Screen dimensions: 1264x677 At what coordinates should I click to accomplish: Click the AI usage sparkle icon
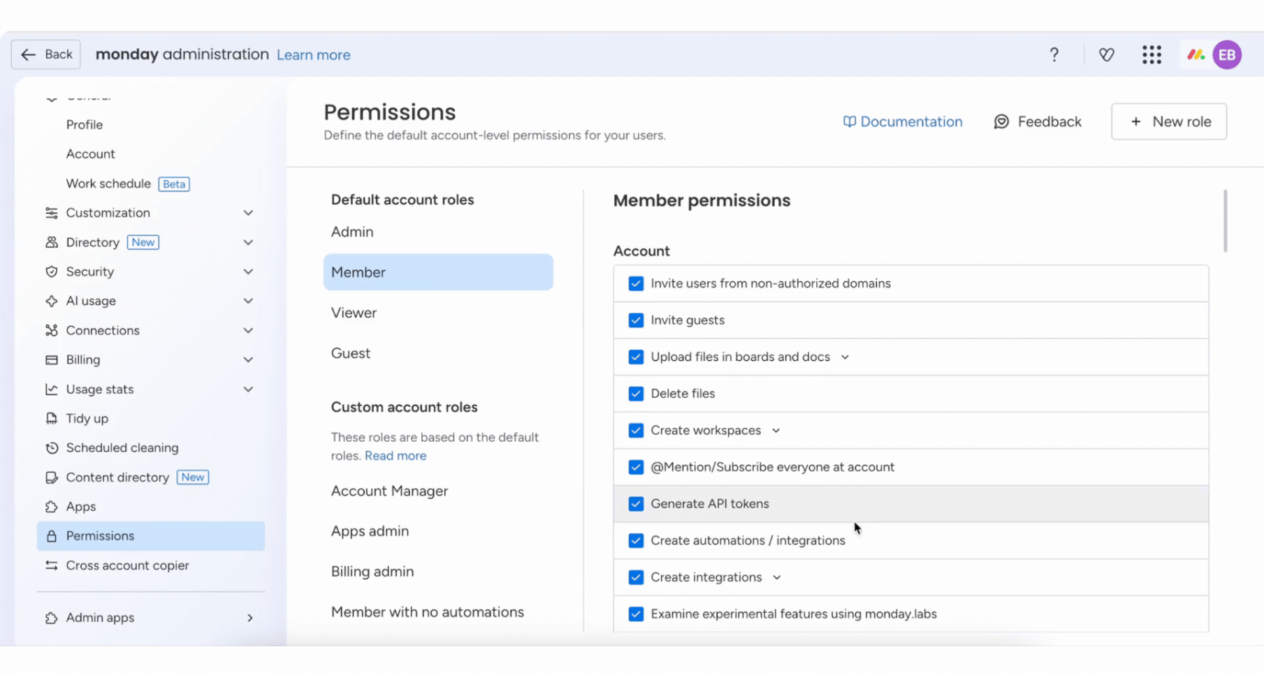pos(52,301)
